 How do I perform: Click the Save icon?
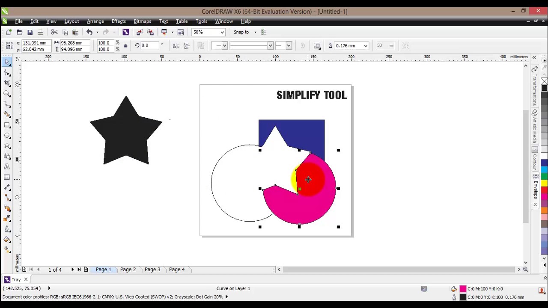pyautogui.click(x=30, y=32)
